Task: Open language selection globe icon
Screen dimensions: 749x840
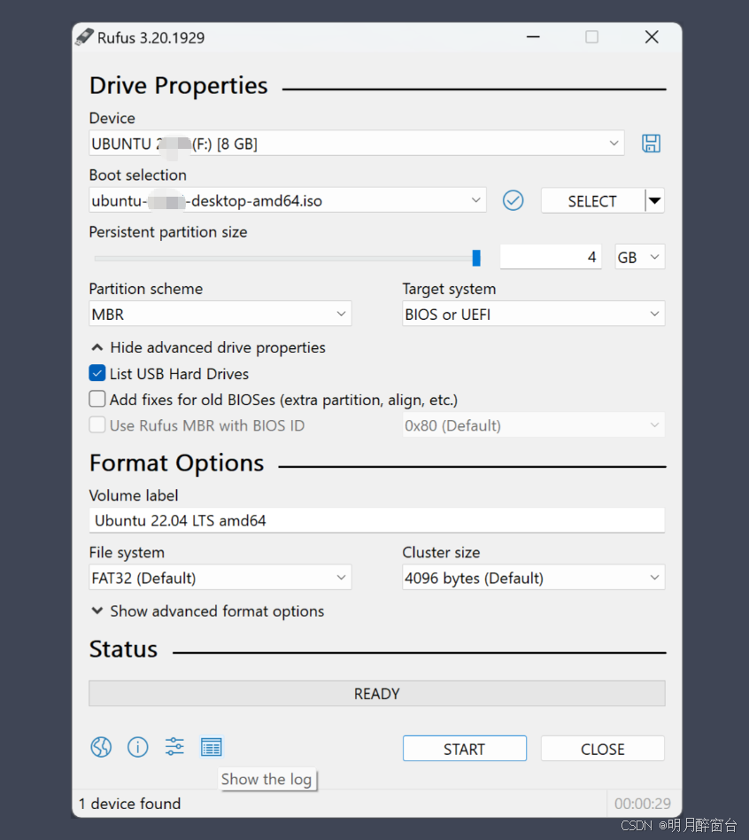Action: (101, 747)
